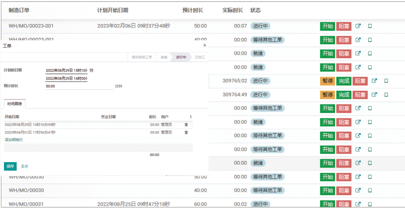405x209 pixels.
Task: Click tablet icon in the 309764:49 row
Action: coord(386,95)
